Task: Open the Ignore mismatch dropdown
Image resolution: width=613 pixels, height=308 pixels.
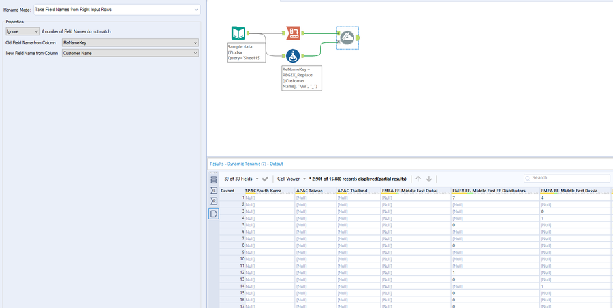Action: click(x=22, y=31)
